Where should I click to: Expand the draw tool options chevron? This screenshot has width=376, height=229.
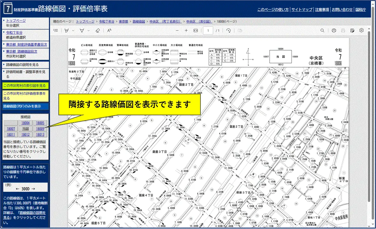[x=88, y=31]
